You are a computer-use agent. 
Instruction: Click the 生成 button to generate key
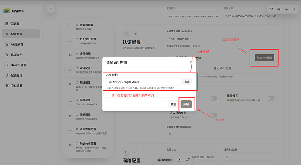coord(187,82)
